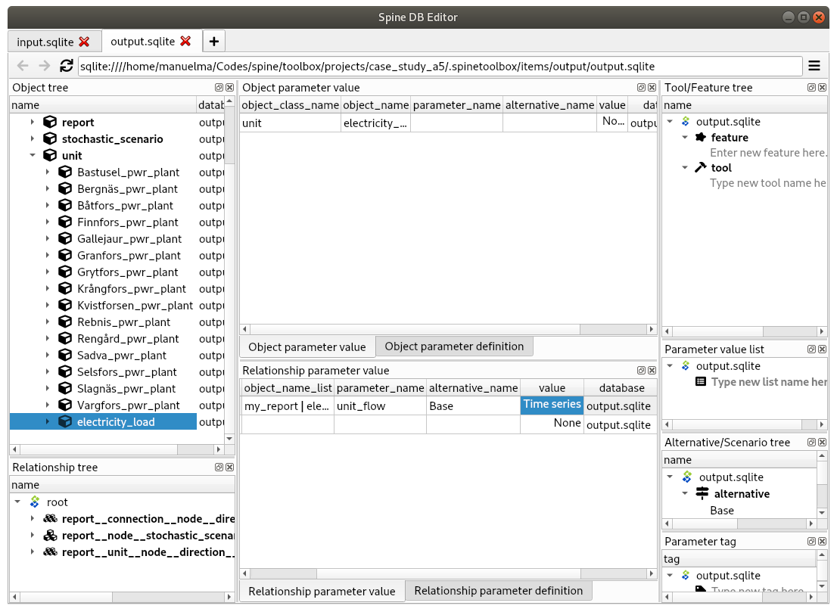This screenshot has width=837, height=612.
Task: Click the reload database icon
Action: pos(66,66)
